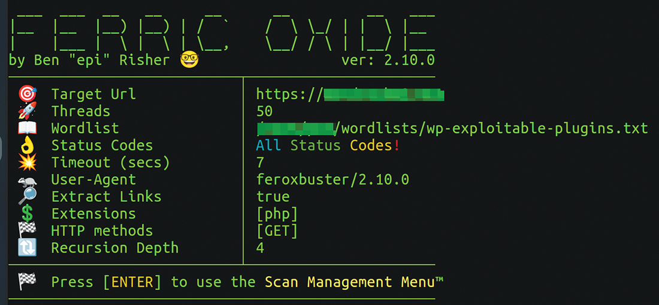Click the checkered flag beside Press ENTER

(28, 282)
